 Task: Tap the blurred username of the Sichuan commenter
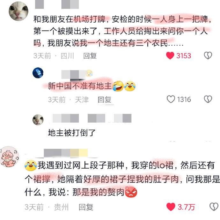click(x=57, y=4)
